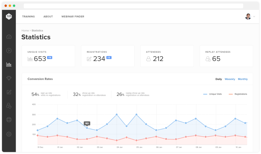This screenshot has width=261, height=154.
Task: Click the person icon beside 212
Action: (149, 59)
